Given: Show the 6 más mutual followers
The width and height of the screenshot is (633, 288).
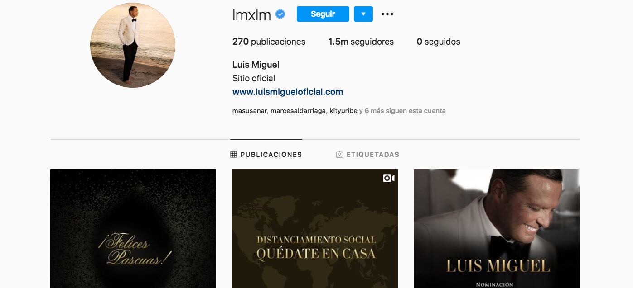Looking at the screenshot, I should (x=402, y=111).
